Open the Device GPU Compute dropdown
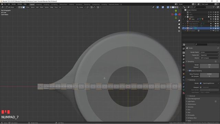 tap(209, 58)
